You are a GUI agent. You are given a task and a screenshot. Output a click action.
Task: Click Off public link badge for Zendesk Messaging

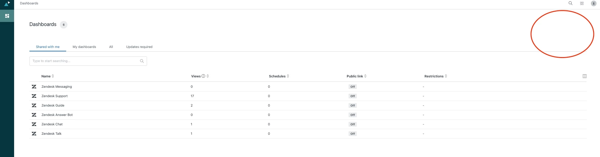pos(353,87)
